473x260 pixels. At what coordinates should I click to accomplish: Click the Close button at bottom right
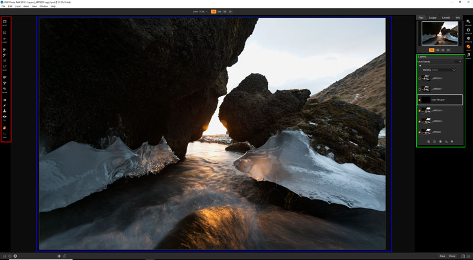click(452, 256)
